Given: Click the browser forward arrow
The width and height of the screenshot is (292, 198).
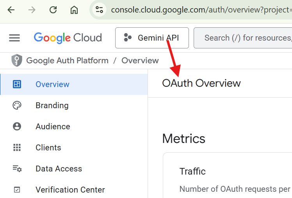Looking at the screenshot, I should 32,10.
